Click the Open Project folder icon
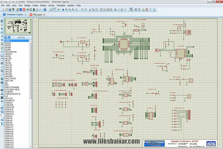The height and width of the screenshot is (149, 223). [6, 10]
